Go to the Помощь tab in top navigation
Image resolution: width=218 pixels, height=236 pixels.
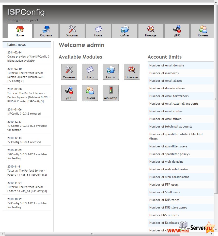coord(151,31)
